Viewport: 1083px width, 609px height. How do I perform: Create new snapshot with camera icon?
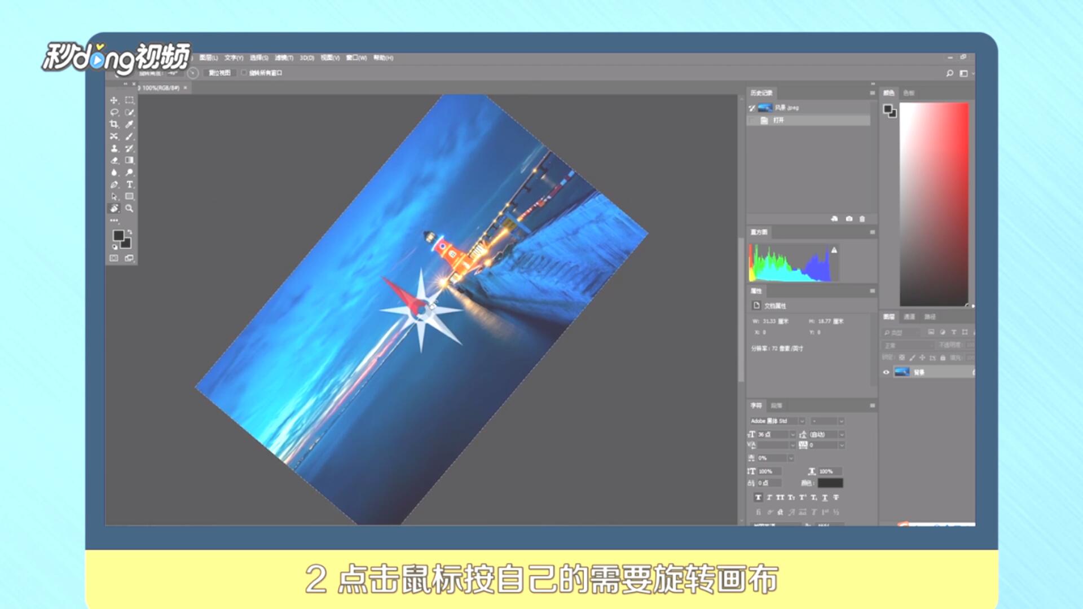(x=849, y=219)
